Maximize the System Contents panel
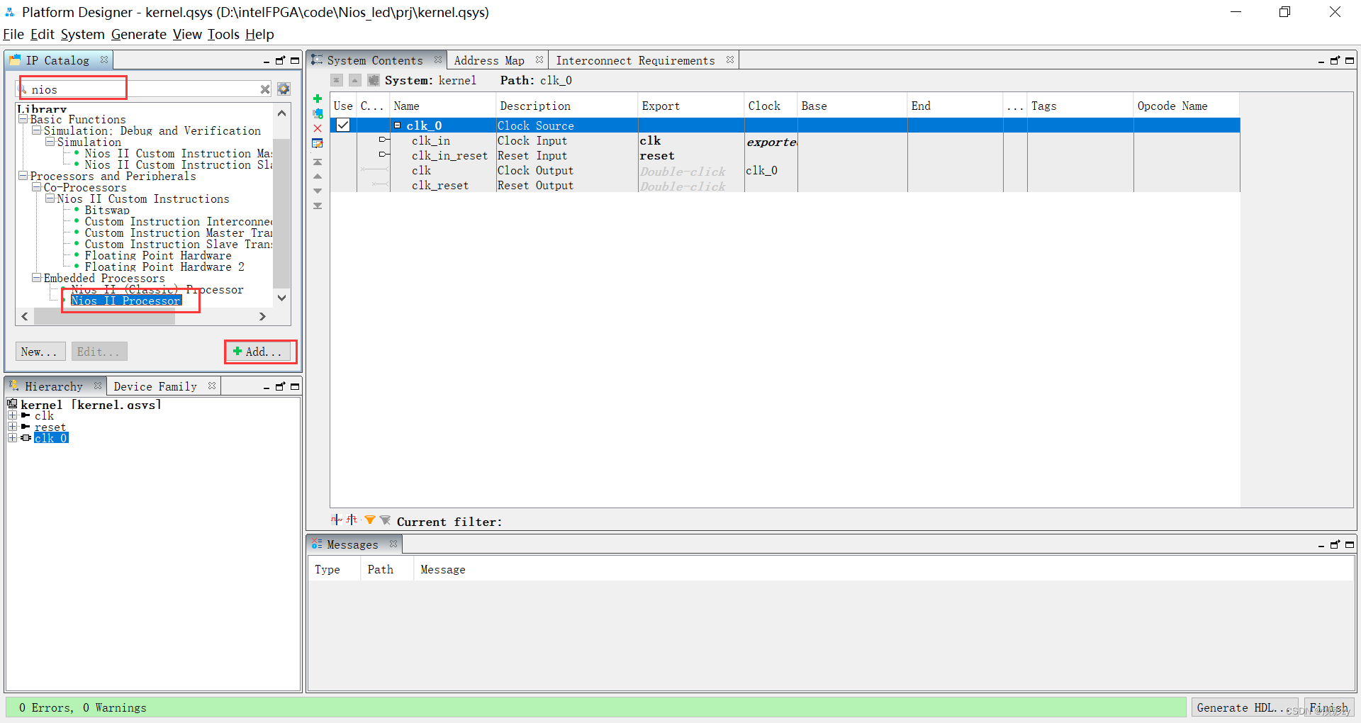Viewport: 1361px width, 723px height. point(1350,60)
